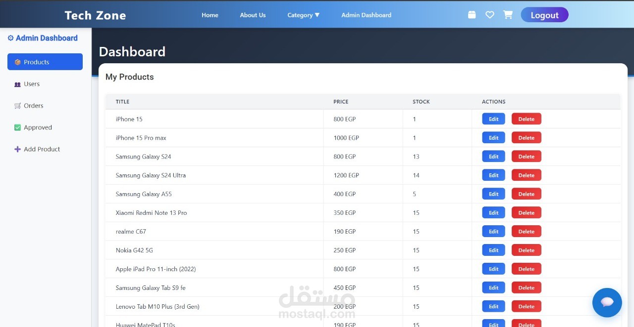This screenshot has width=634, height=327.
Task: Click the Tech Zone logo
Action: [x=95, y=15]
